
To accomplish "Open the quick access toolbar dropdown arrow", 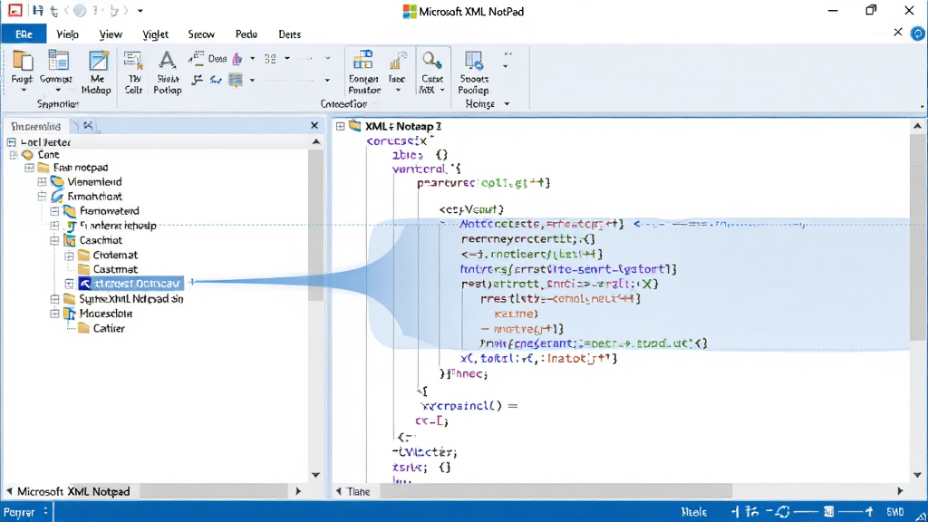I will pos(140,11).
